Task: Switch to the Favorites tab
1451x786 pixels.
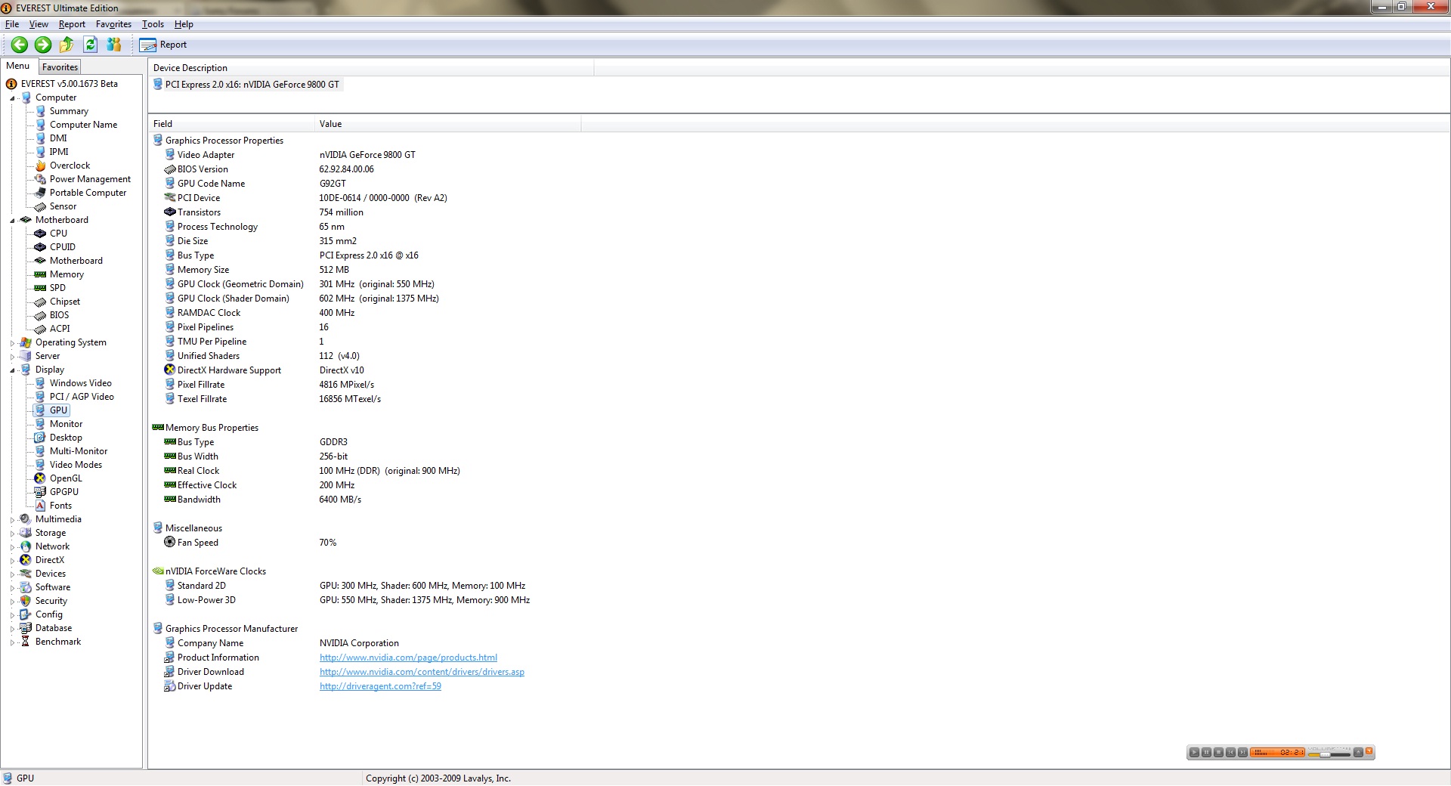Action: pos(60,67)
